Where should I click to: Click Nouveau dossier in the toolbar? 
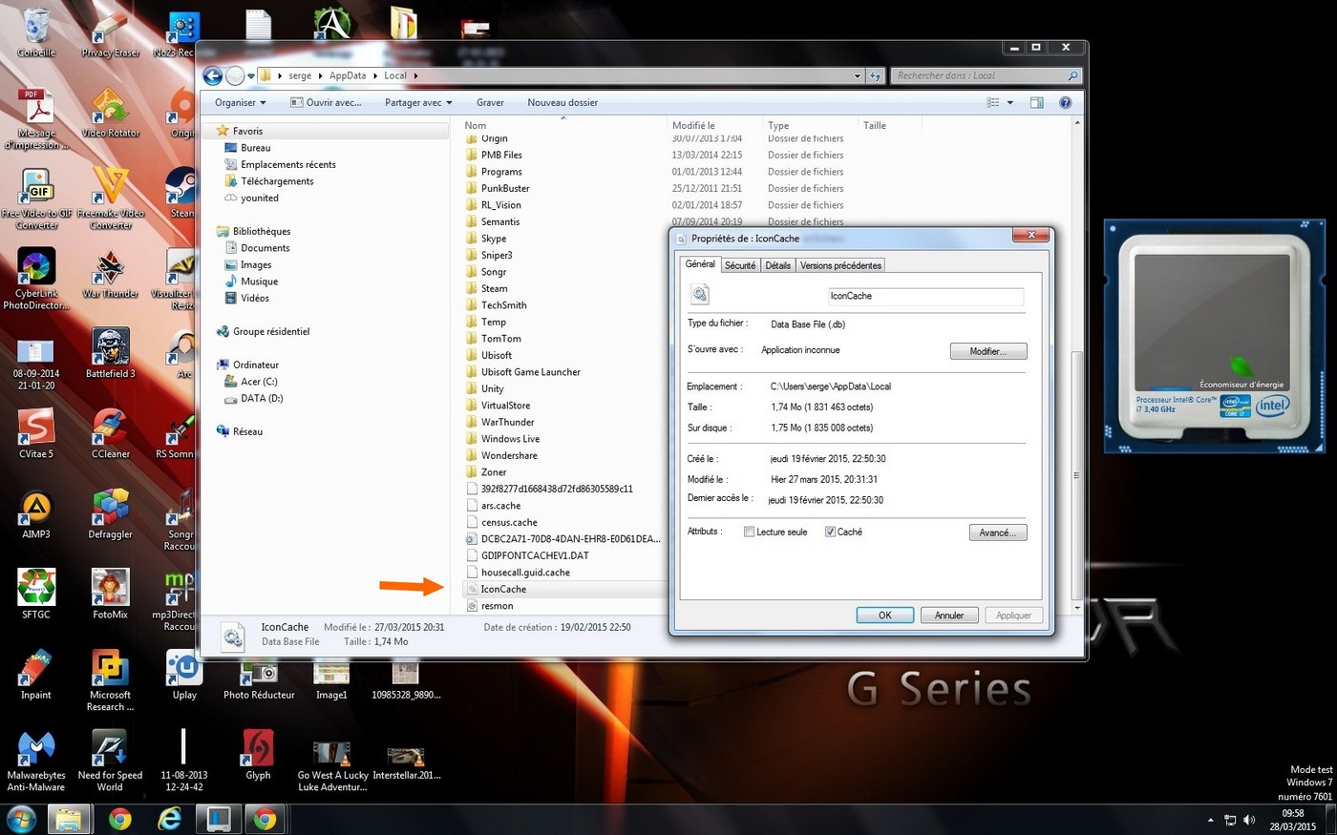pyautogui.click(x=562, y=102)
